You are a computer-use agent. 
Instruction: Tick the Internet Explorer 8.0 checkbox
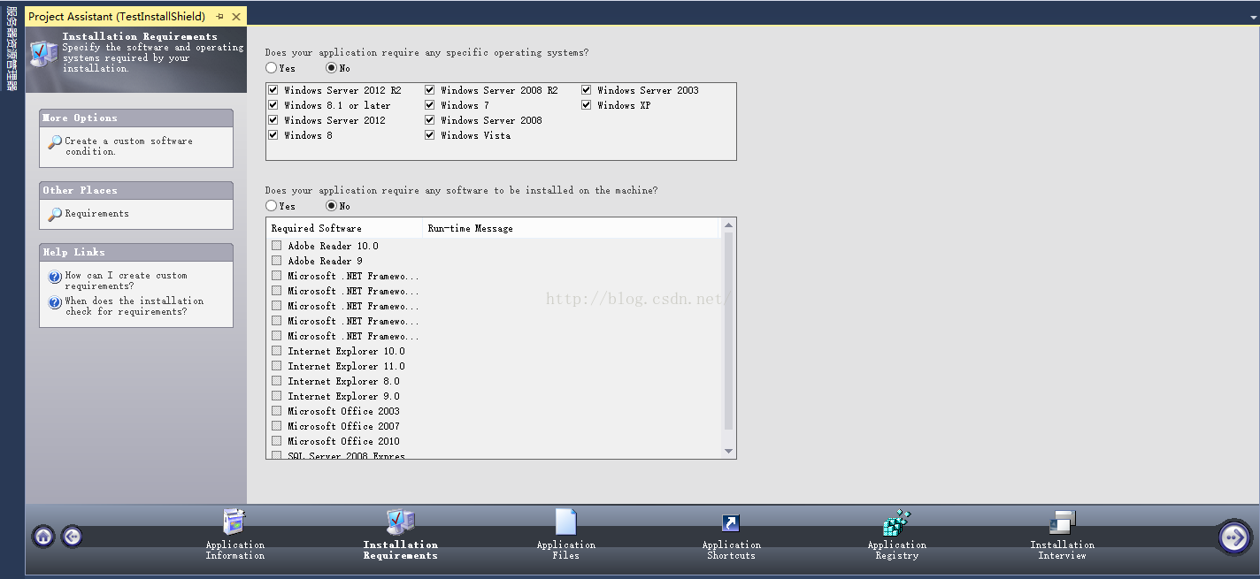[277, 381]
